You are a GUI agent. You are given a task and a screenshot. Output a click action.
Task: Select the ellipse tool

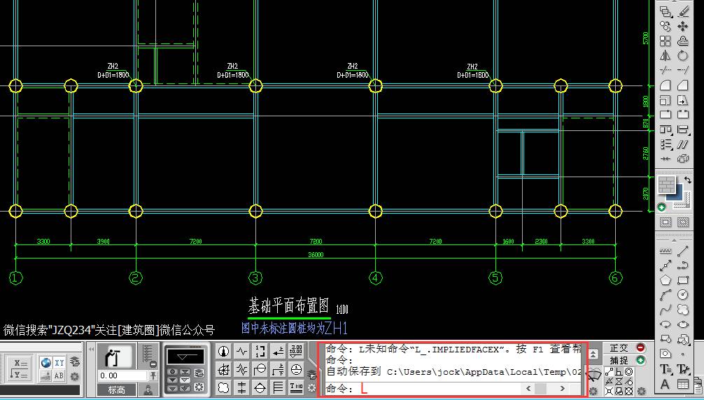click(683, 324)
